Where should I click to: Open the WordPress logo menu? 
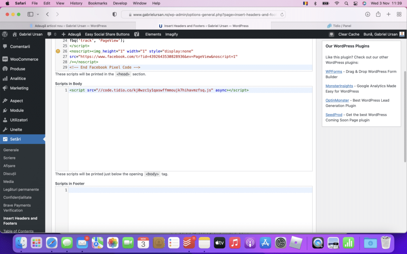point(5,34)
